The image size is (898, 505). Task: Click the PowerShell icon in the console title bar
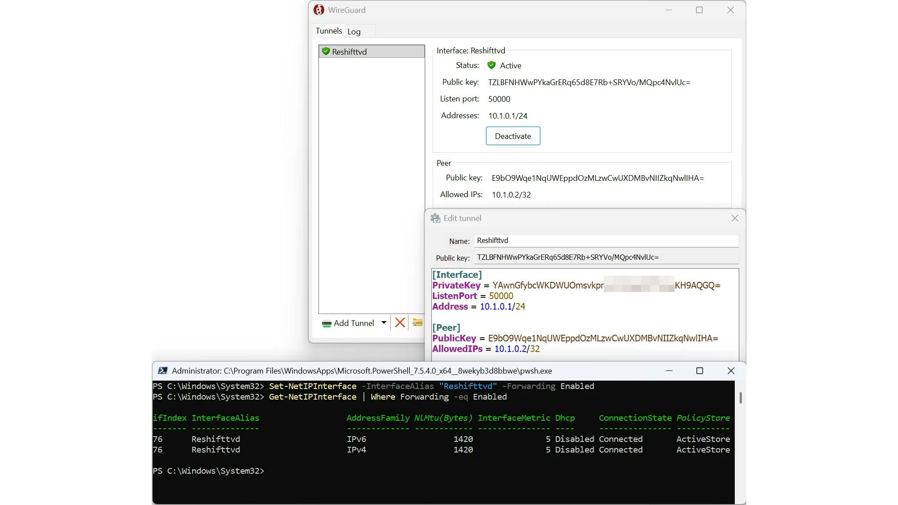pos(163,371)
